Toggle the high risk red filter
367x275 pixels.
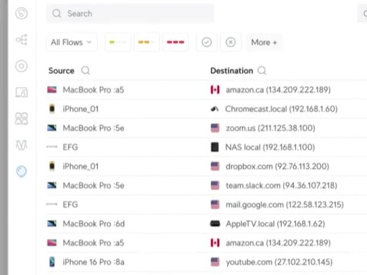[175, 42]
